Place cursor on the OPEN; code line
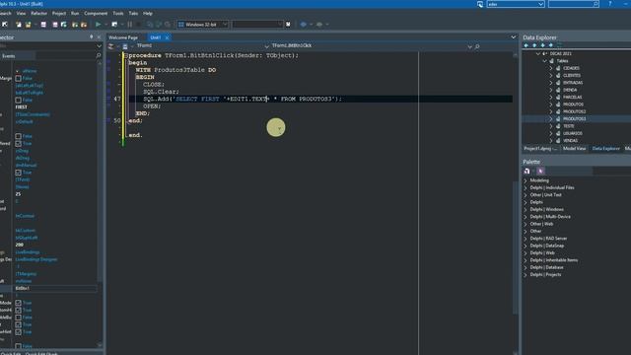This screenshot has height=355, width=631. [152, 106]
